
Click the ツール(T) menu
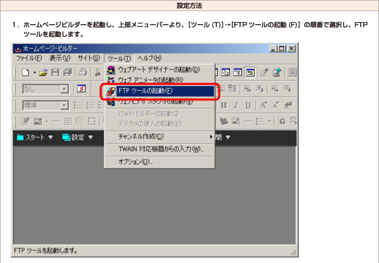click(x=119, y=58)
